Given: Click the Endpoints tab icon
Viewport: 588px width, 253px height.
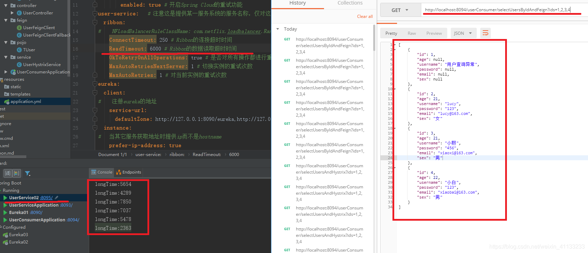Looking at the screenshot, I should [119, 172].
